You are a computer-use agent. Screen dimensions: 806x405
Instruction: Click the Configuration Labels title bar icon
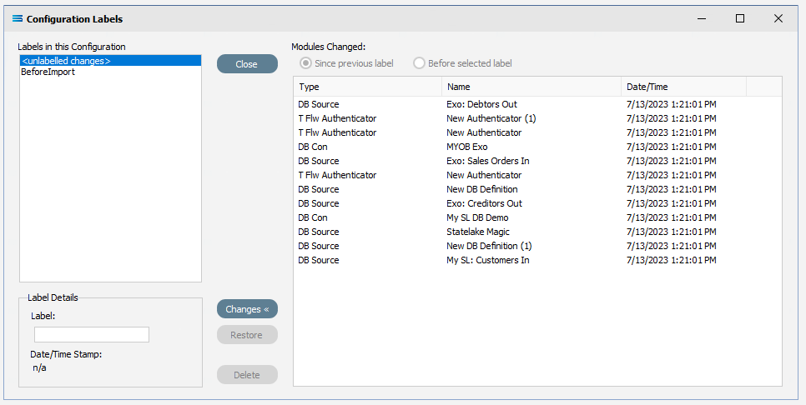pyautogui.click(x=18, y=19)
